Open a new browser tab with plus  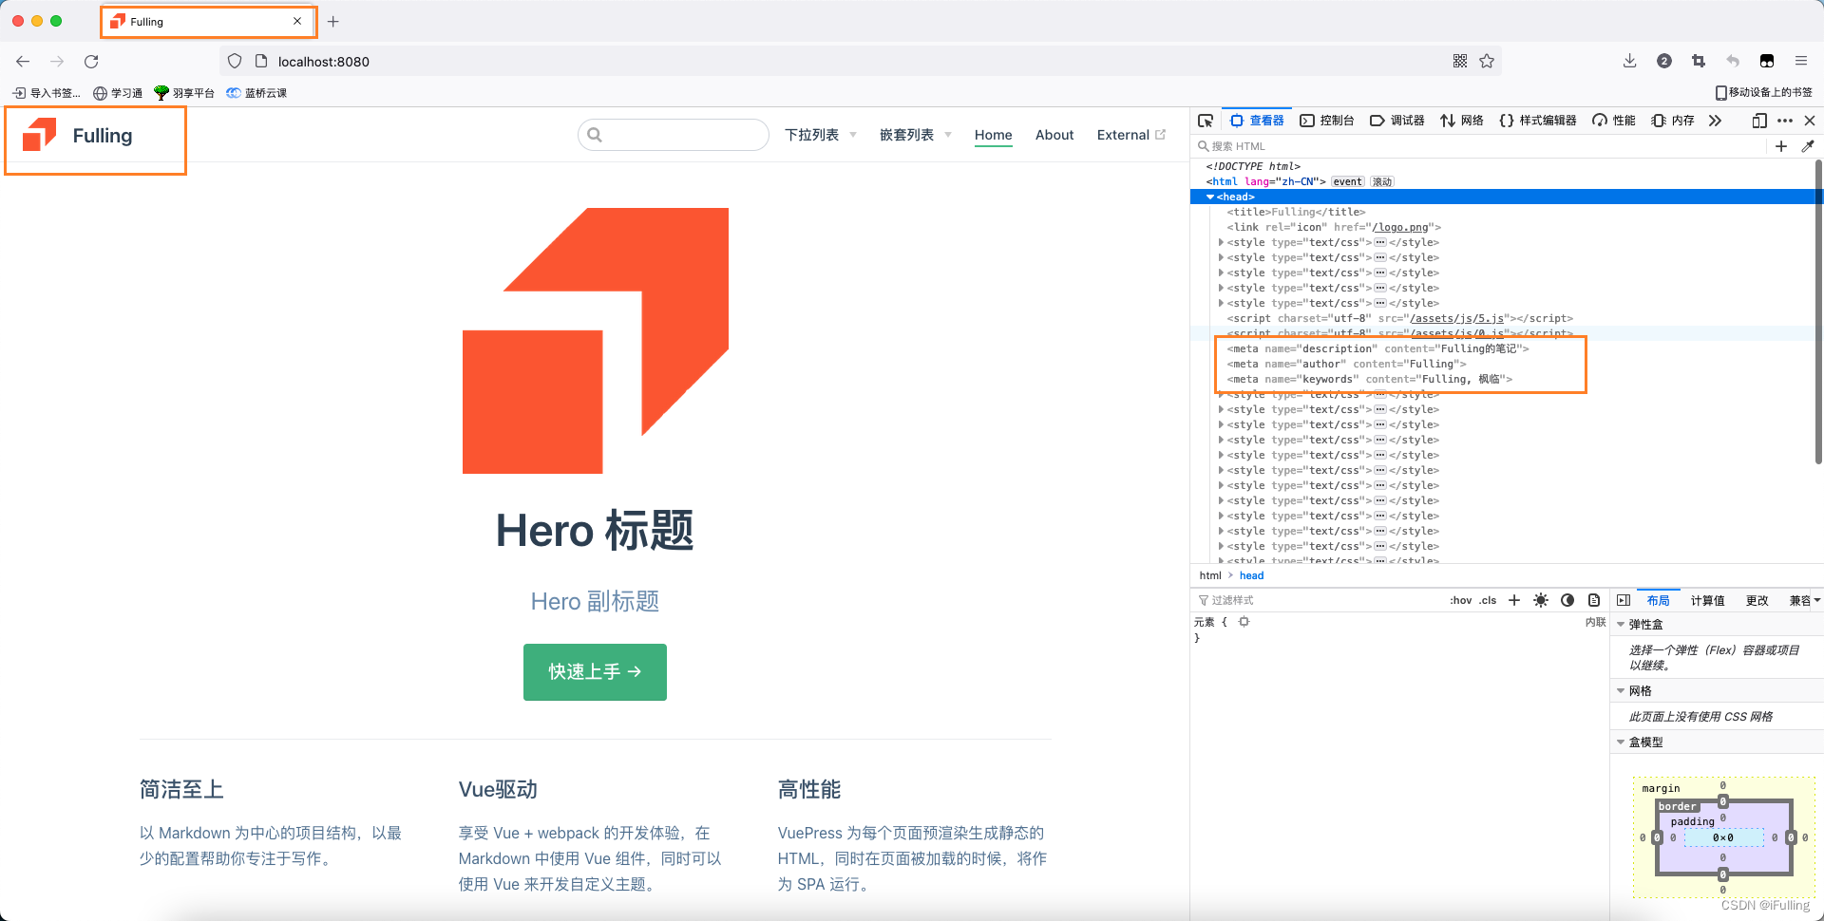333,21
